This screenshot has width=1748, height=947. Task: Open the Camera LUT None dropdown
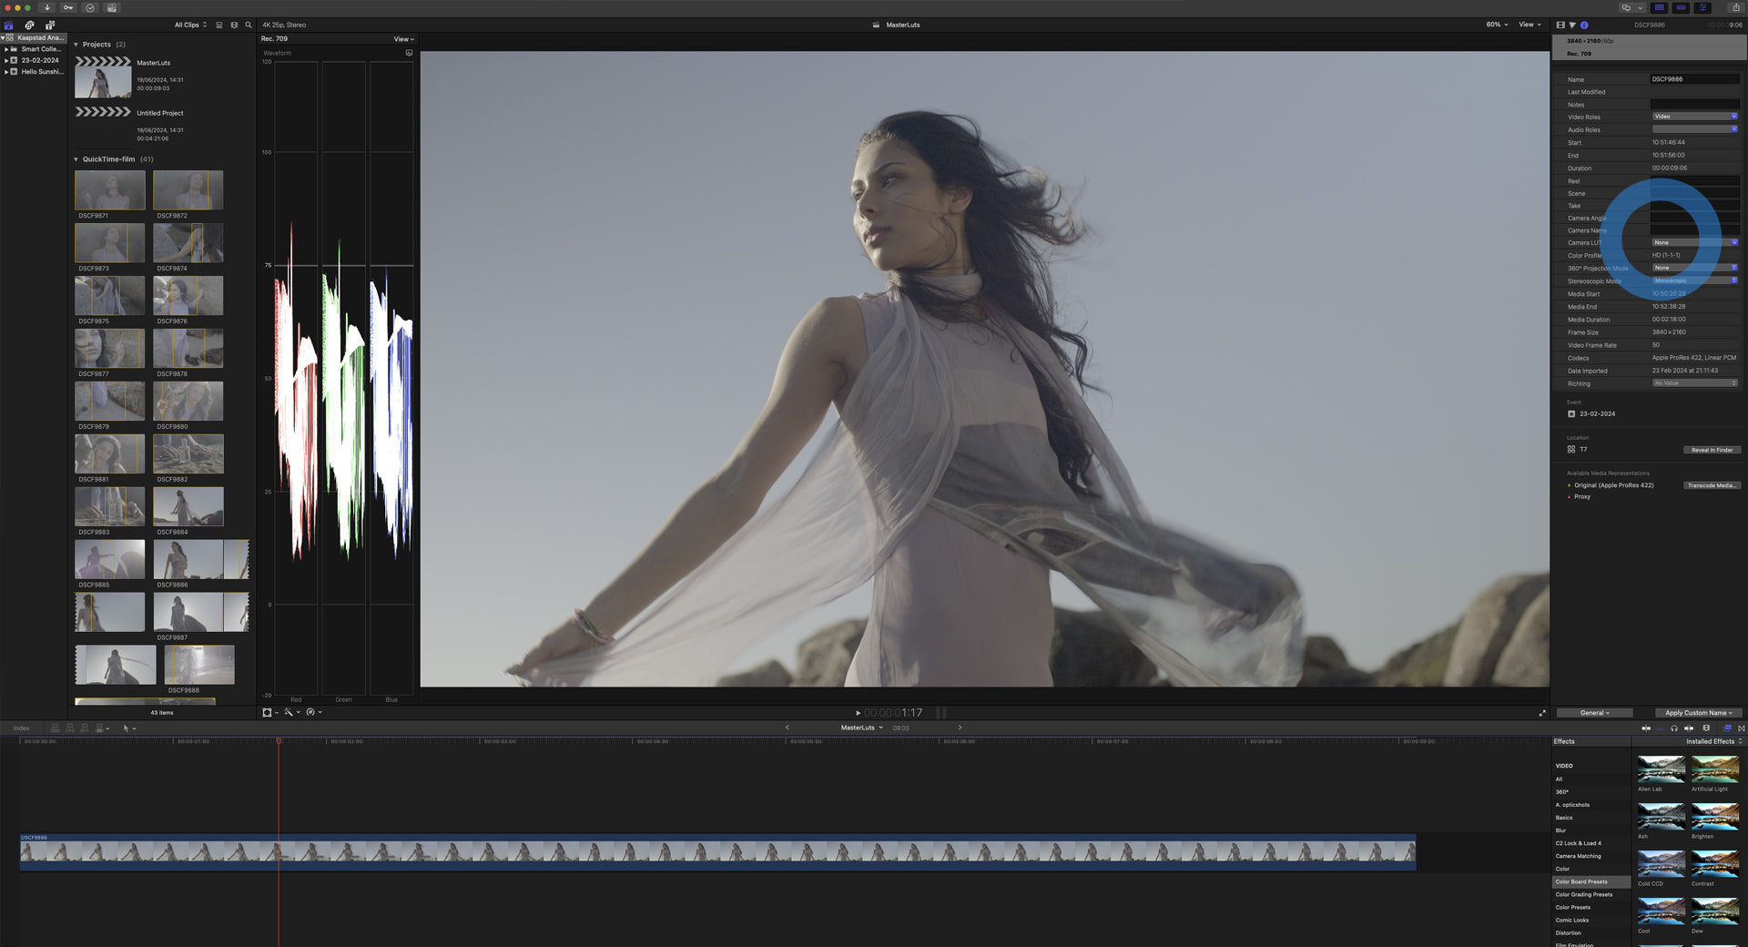1695,242
